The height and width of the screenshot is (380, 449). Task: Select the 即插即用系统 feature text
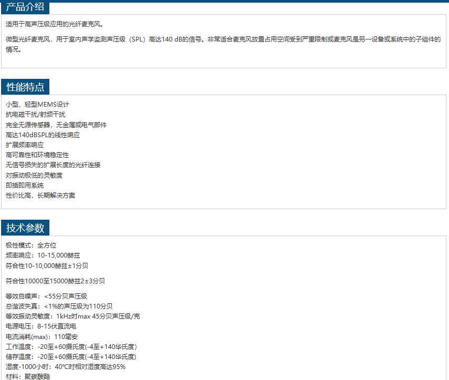pos(25,186)
